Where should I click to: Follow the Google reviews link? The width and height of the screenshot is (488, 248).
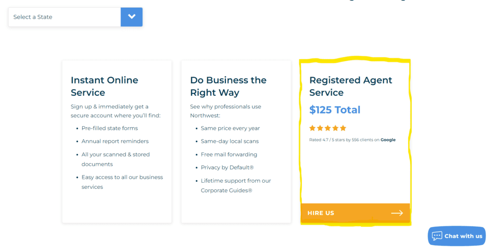click(x=388, y=140)
